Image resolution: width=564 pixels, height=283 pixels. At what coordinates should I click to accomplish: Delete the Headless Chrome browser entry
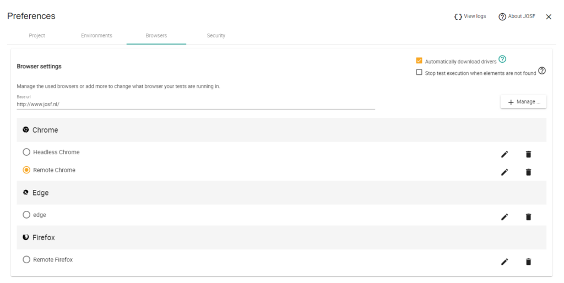tap(528, 154)
